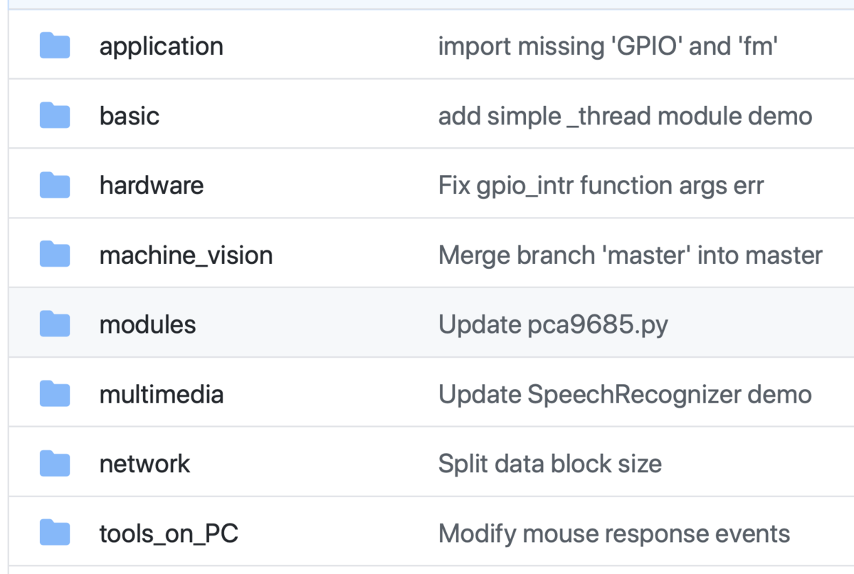Screen dimensions: 854x574
Task: Go to the multimedia directory name
Action: pos(162,395)
